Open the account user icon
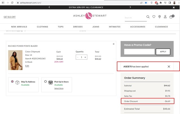The height and width of the screenshot is (114, 180). click(165, 17)
